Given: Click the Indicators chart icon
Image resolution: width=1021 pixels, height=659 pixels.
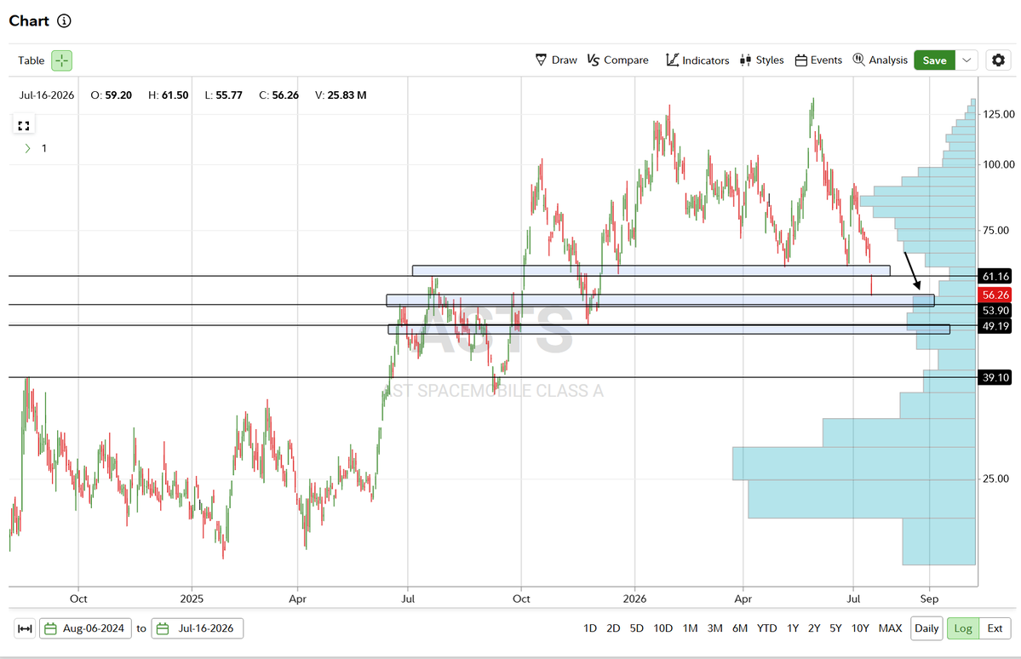Looking at the screenshot, I should [672, 60].
